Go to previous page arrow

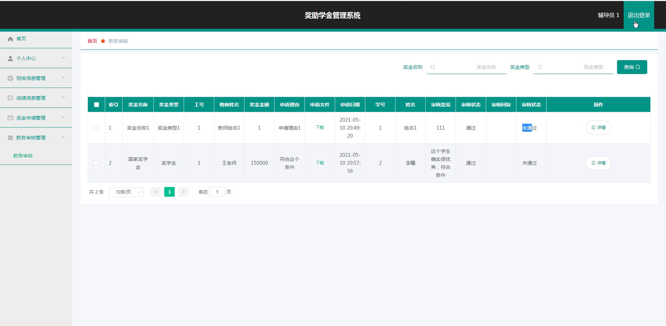click(x=156, y=192)
